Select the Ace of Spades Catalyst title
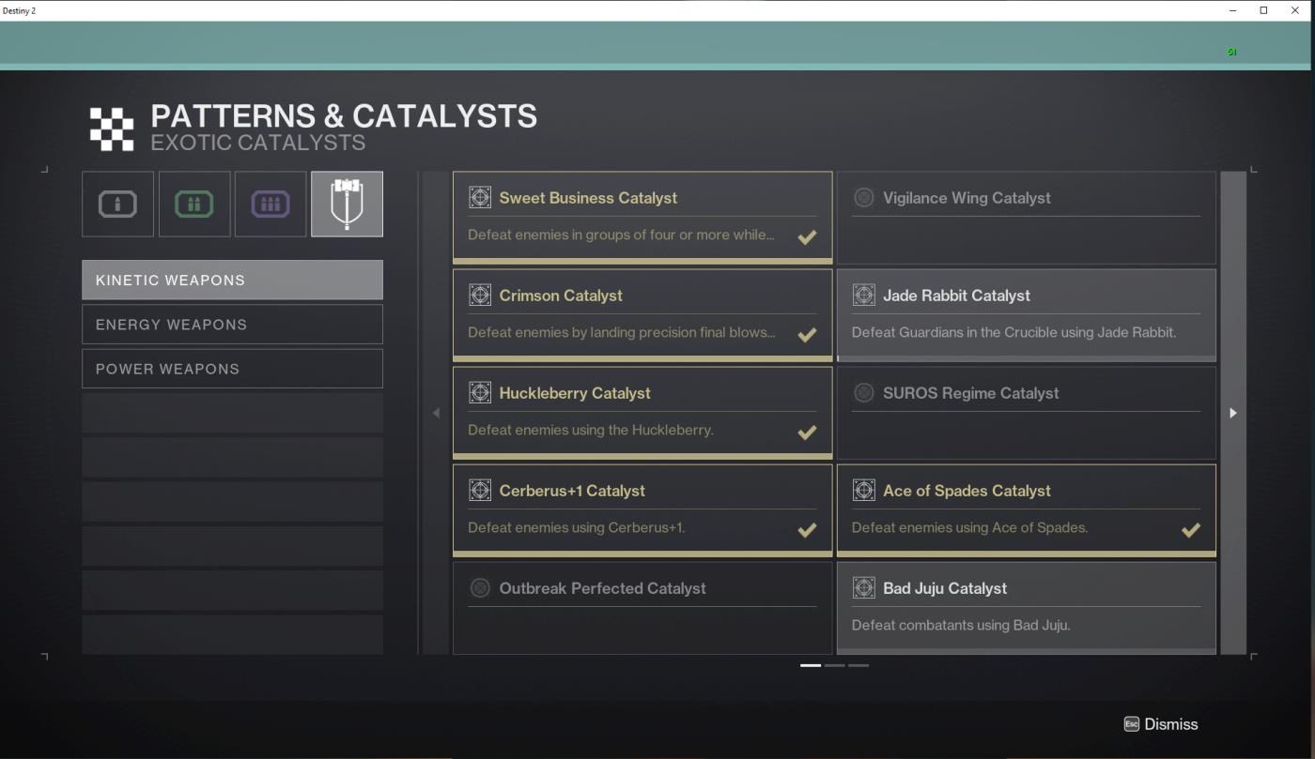The image size is (1315, 759). 967,491
